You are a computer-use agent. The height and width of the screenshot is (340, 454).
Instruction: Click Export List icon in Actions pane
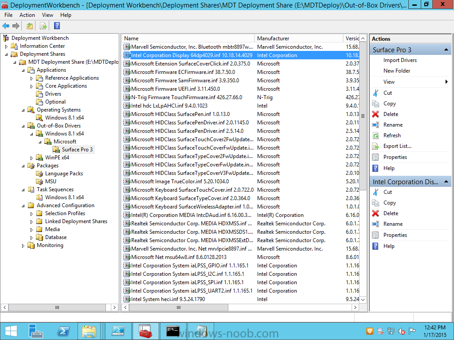click(x=376, y=146)
